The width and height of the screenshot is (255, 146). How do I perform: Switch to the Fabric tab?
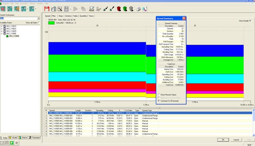click(x=75, y=16)
